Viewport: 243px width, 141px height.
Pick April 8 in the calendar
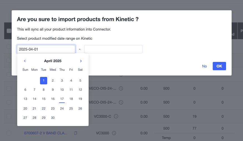(44, 90)
